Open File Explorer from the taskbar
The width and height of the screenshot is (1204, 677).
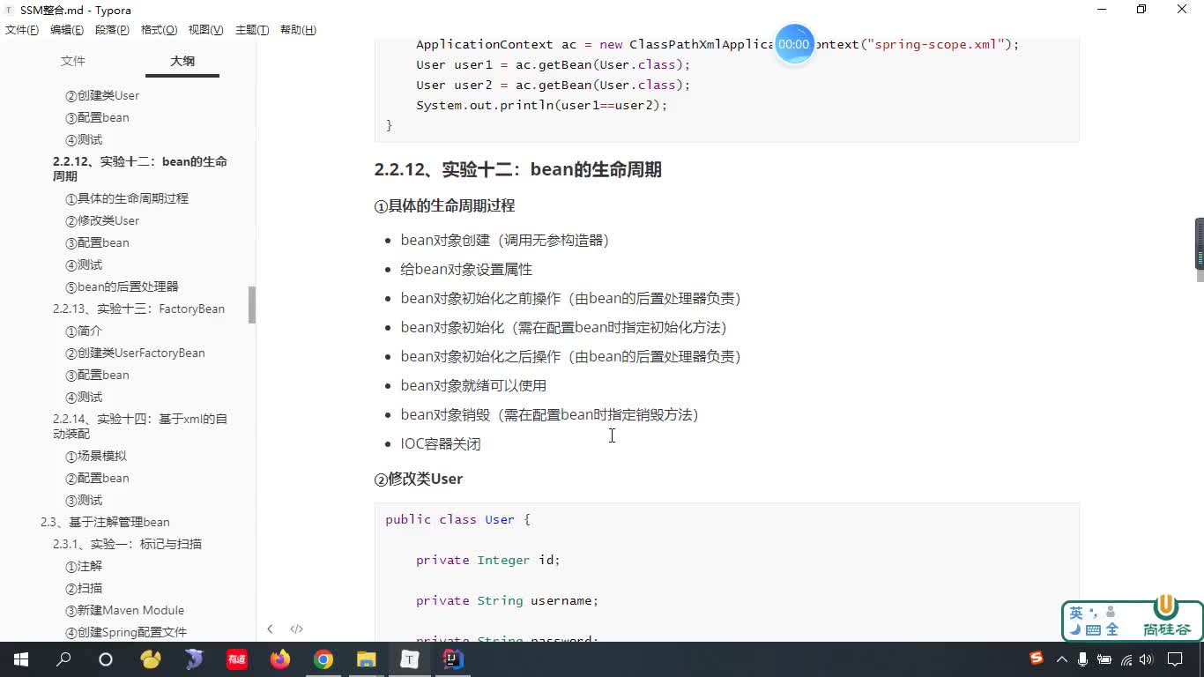click(x=367, y=659)
